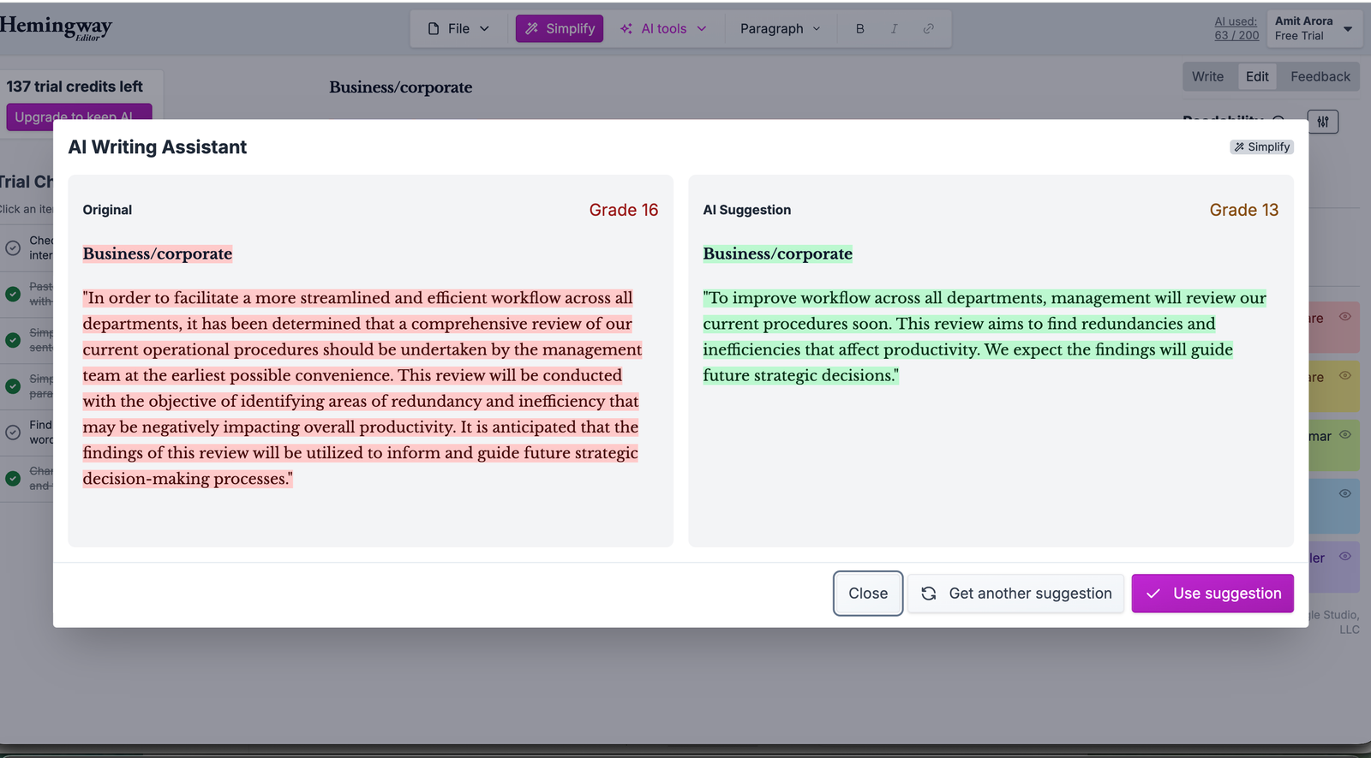Click the red-highlighted original paragraph text
This screenshot has height=758, width=1371.
[x=362, y=388]
